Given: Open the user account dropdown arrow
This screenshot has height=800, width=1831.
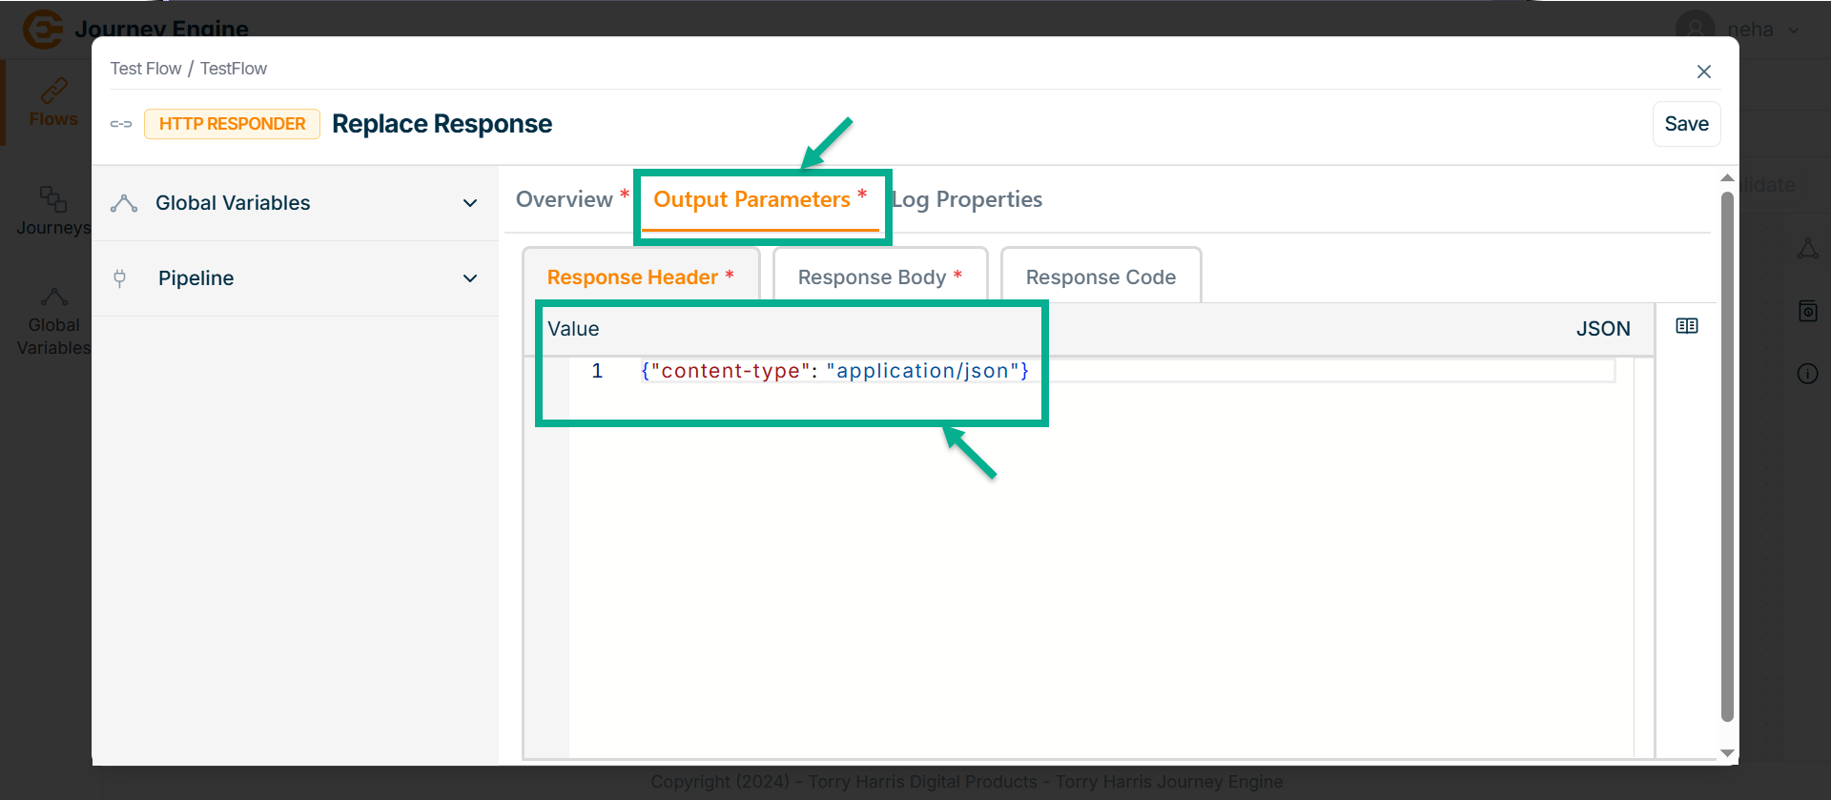Looking at the screenshot, I should [1794, 30].
